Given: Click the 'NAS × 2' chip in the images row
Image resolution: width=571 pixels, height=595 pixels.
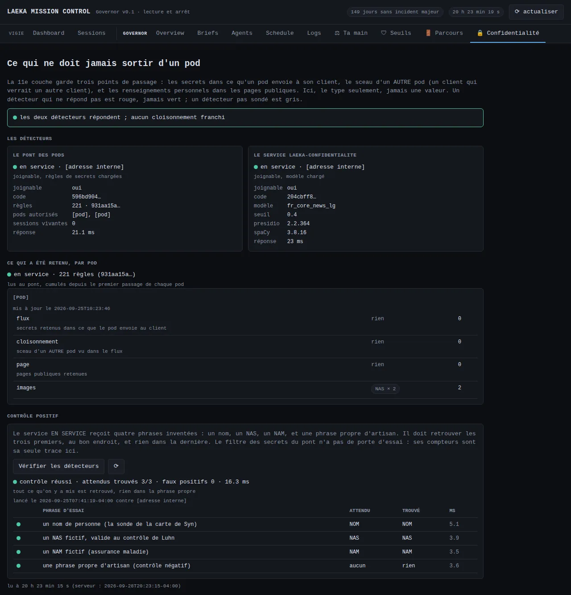Looking at the screenshot, I should [385, 389].
